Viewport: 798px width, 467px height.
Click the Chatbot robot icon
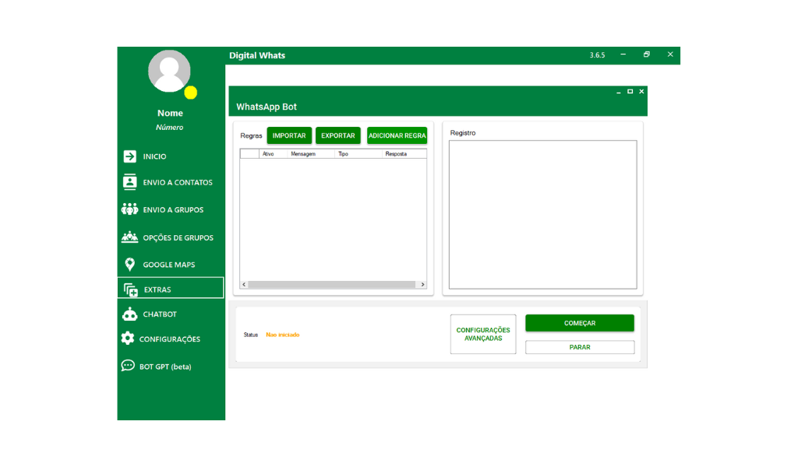tap(130, 314)
